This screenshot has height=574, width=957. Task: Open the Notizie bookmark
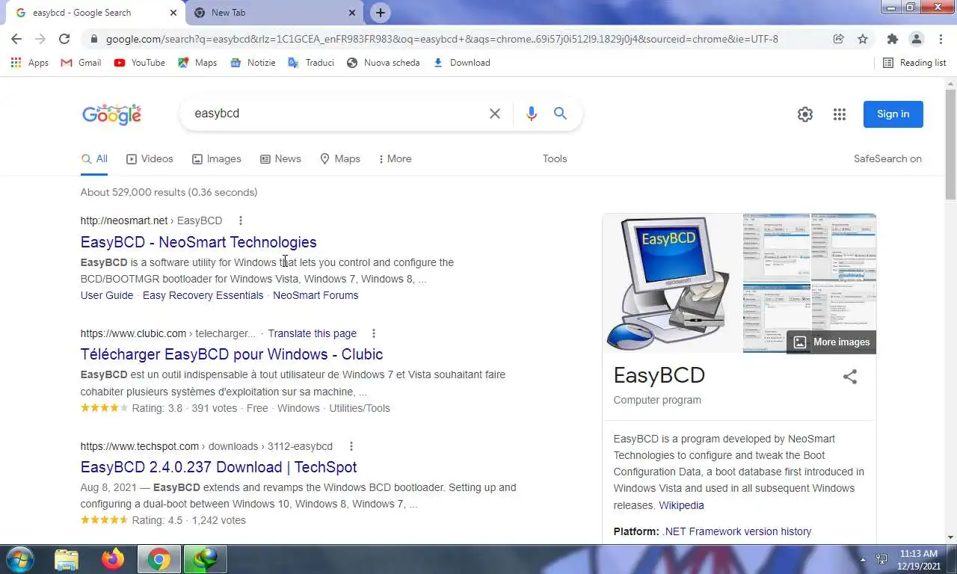(x=253, y=63)
